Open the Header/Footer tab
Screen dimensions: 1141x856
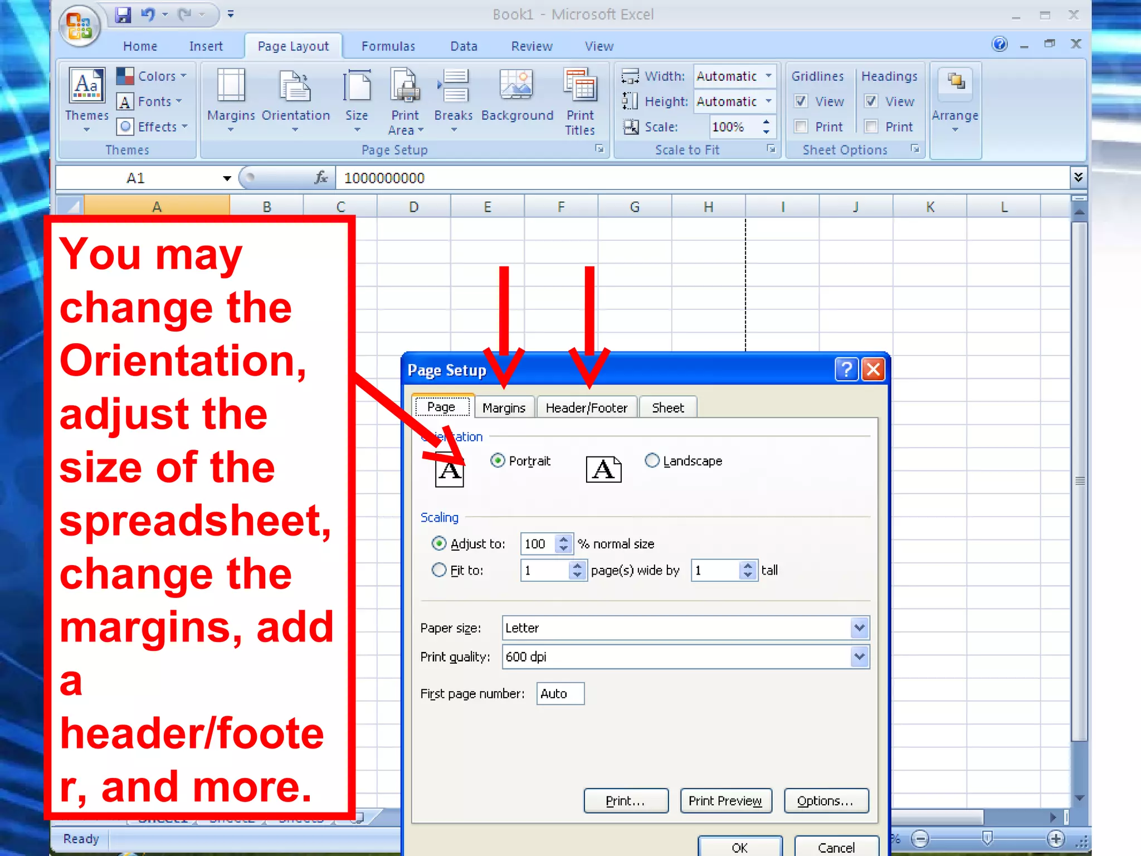[x=587, y=408]
